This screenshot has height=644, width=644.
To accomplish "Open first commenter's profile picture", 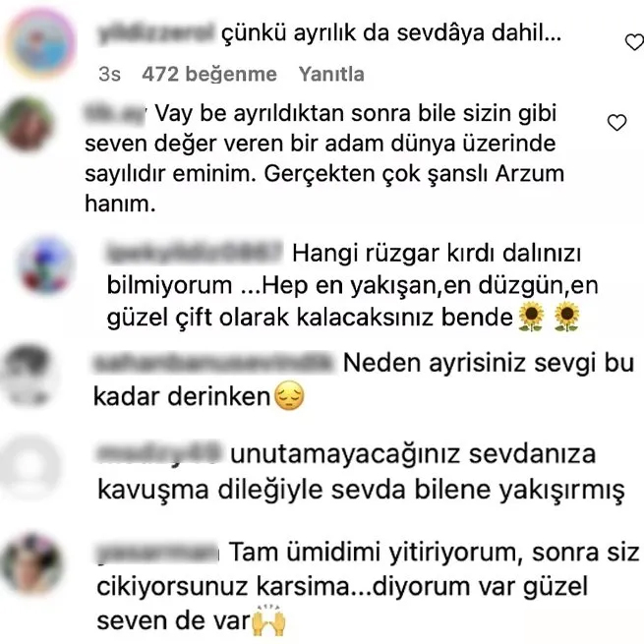I will [40, 43].
